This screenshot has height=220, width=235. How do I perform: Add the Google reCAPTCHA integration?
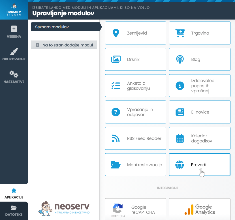pyautogui.click(x=135, y=210)
